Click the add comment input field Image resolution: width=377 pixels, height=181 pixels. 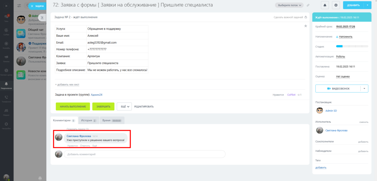[145, 154]
